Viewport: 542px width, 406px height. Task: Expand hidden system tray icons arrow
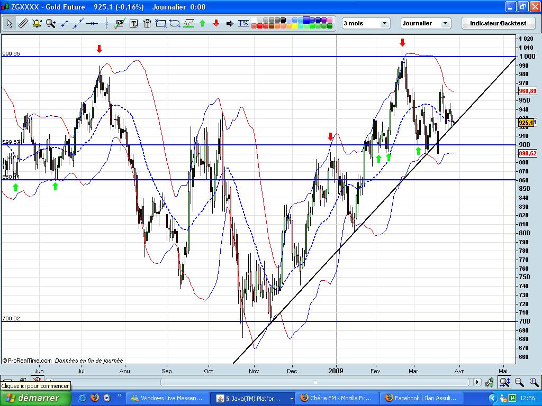pyautogui.click(x=493, y=399)
